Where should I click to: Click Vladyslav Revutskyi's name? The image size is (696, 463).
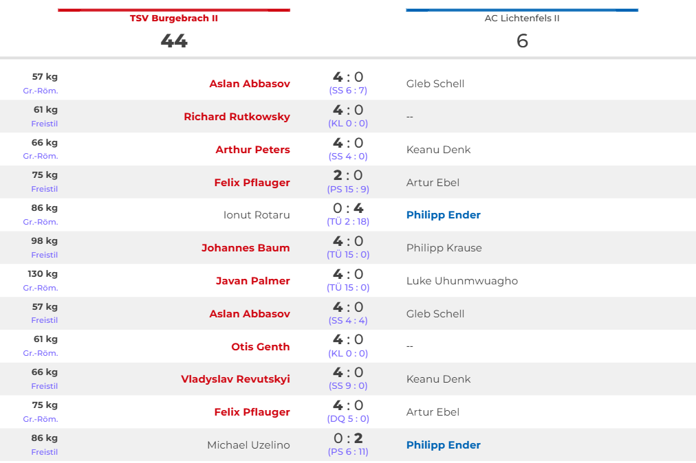[235, 379]
